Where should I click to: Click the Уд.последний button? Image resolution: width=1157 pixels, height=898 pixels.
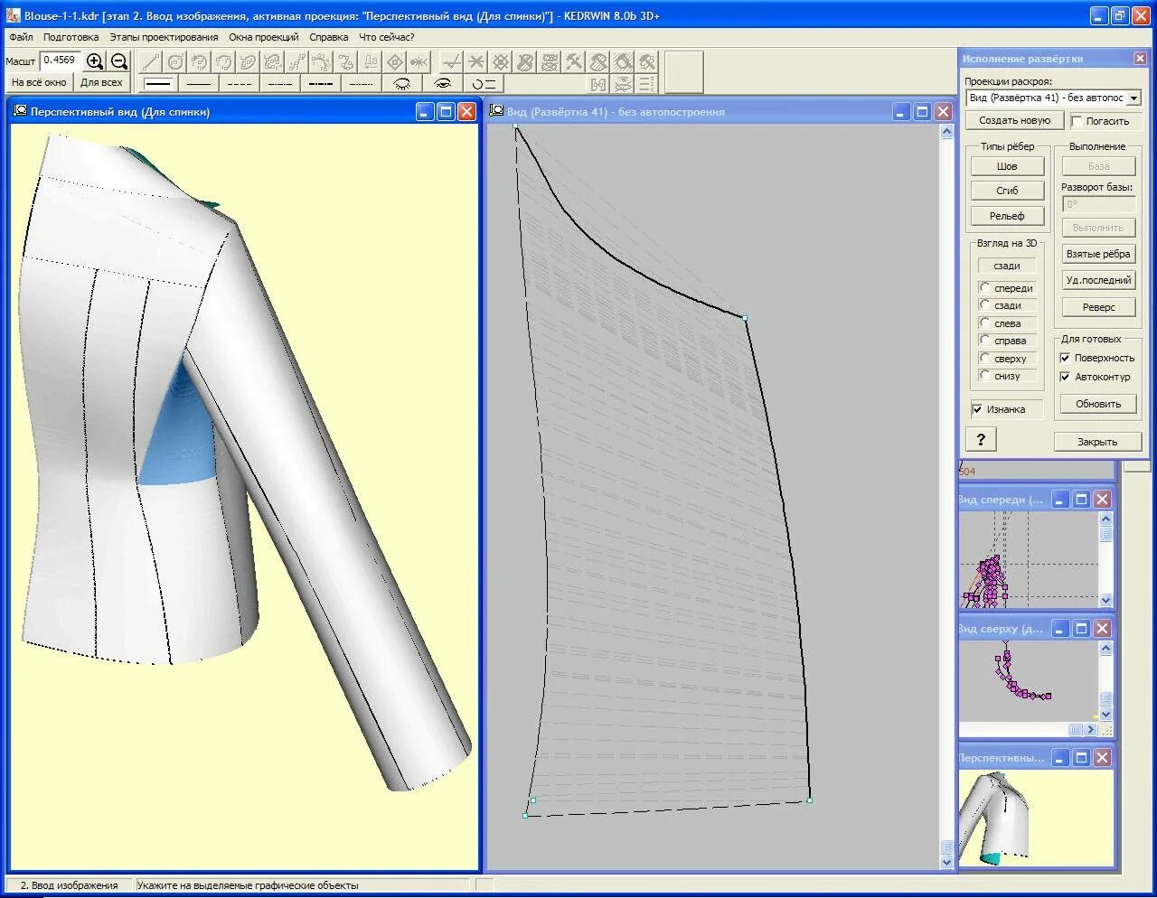(1098, 280)
